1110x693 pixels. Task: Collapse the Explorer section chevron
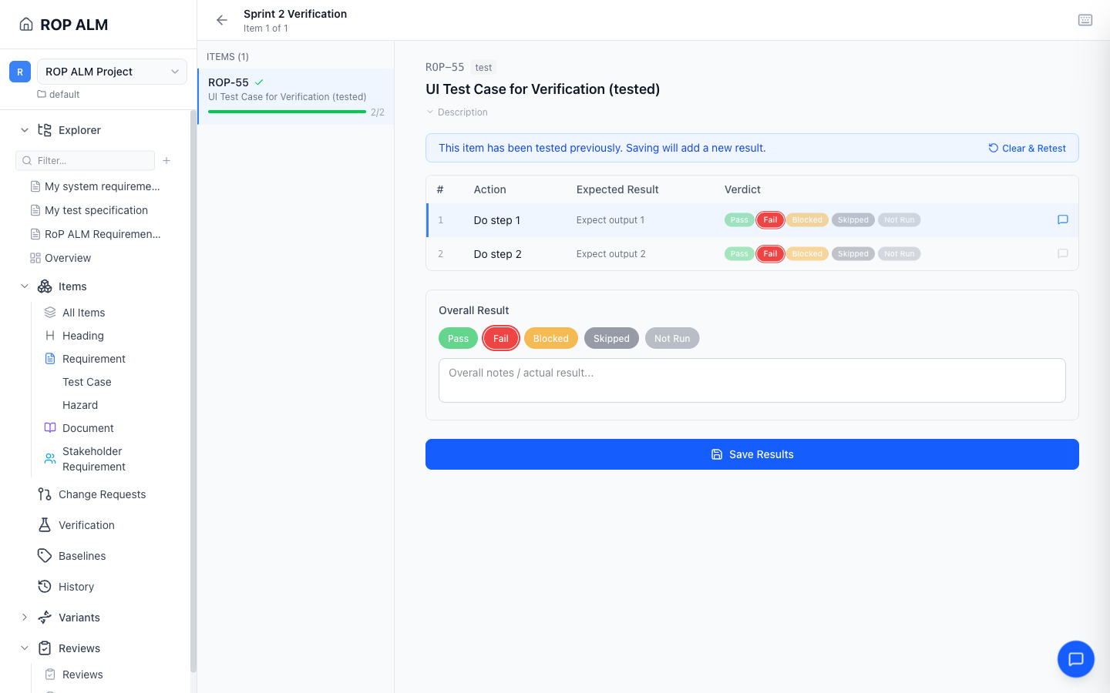tap(25, 130)
